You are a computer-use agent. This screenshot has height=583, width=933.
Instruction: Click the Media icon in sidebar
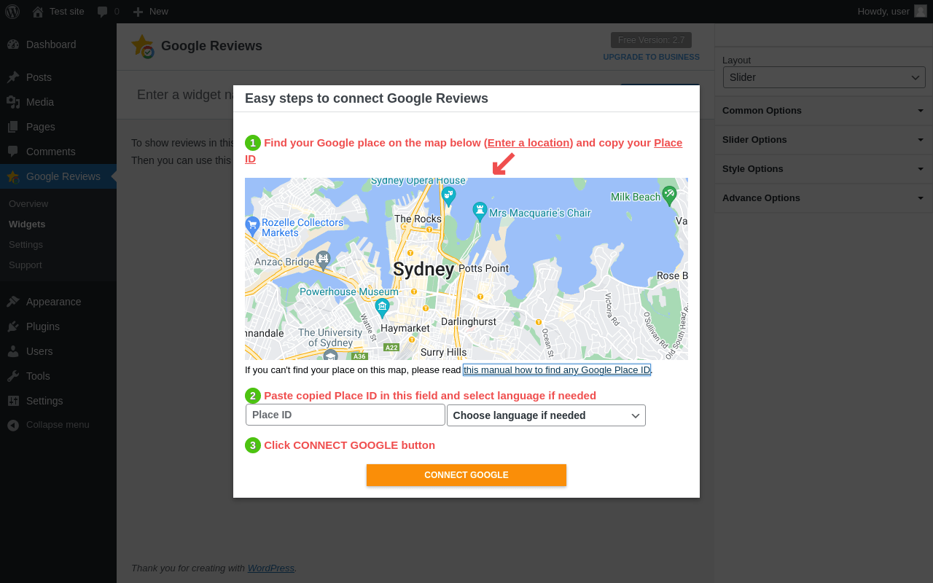[13, 102]
